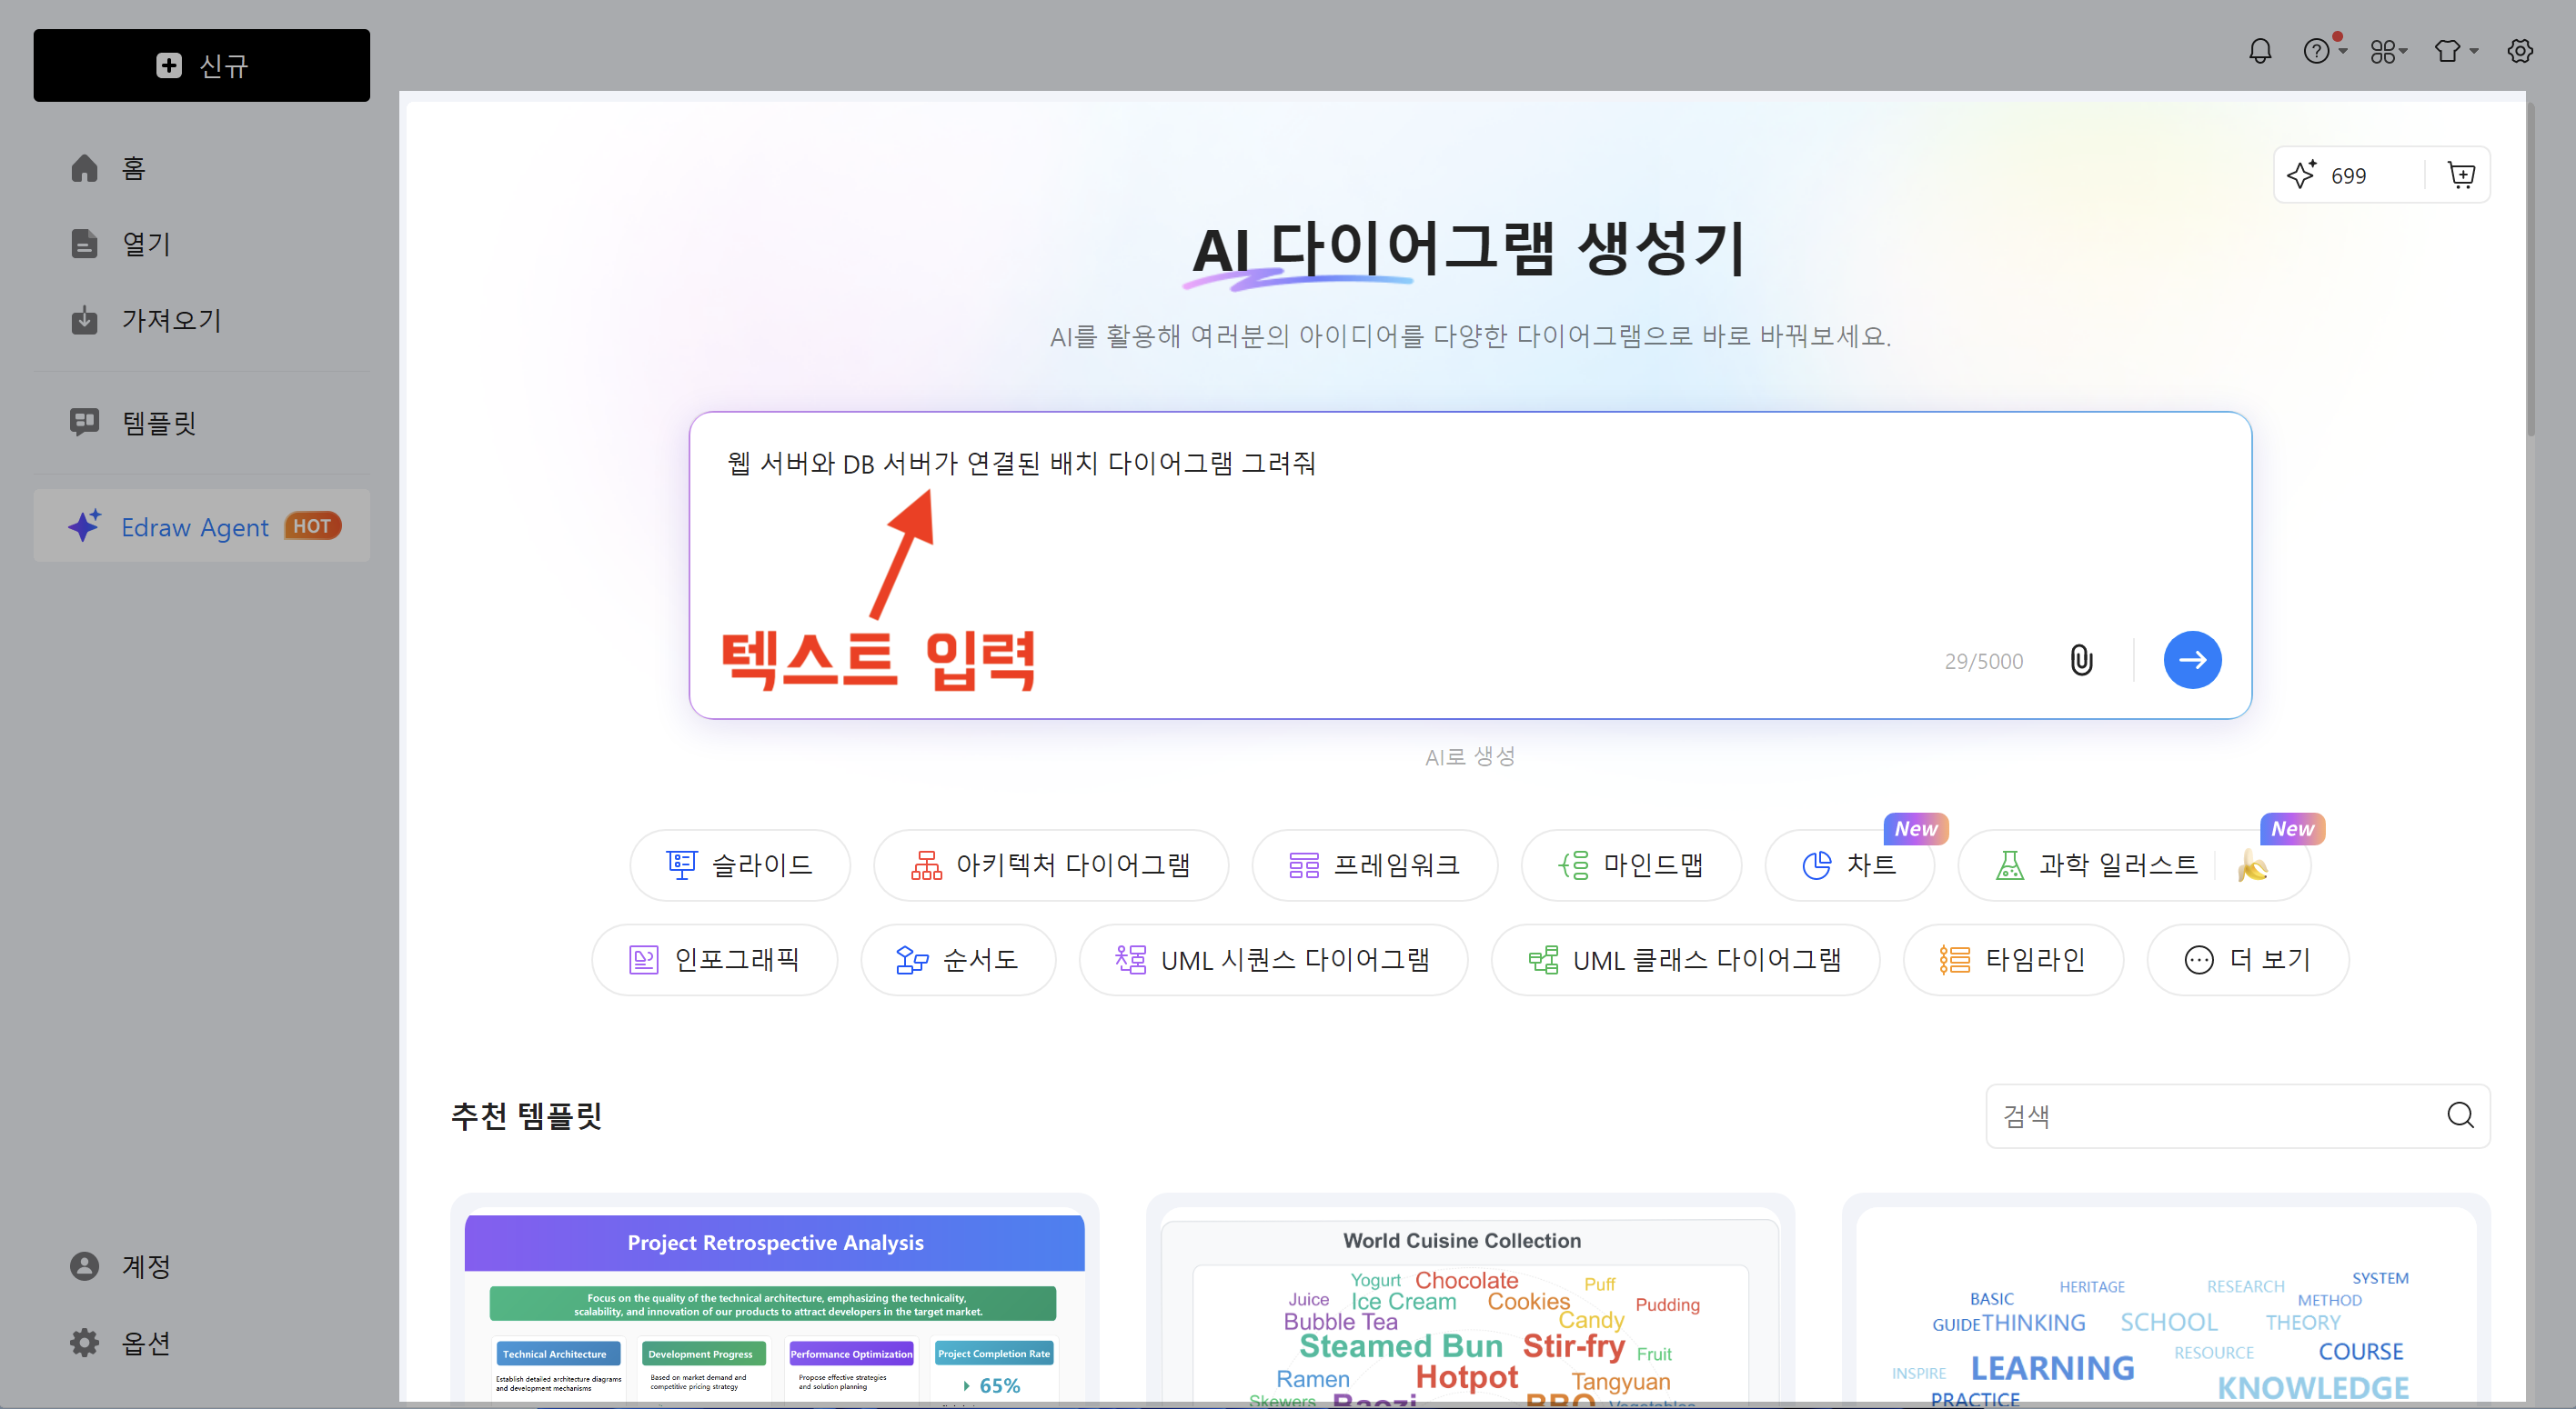Select the 순서도 diagram type chip
Image resolution: width=2576 pixels, height=1409 pixels.
coord(957,959)
